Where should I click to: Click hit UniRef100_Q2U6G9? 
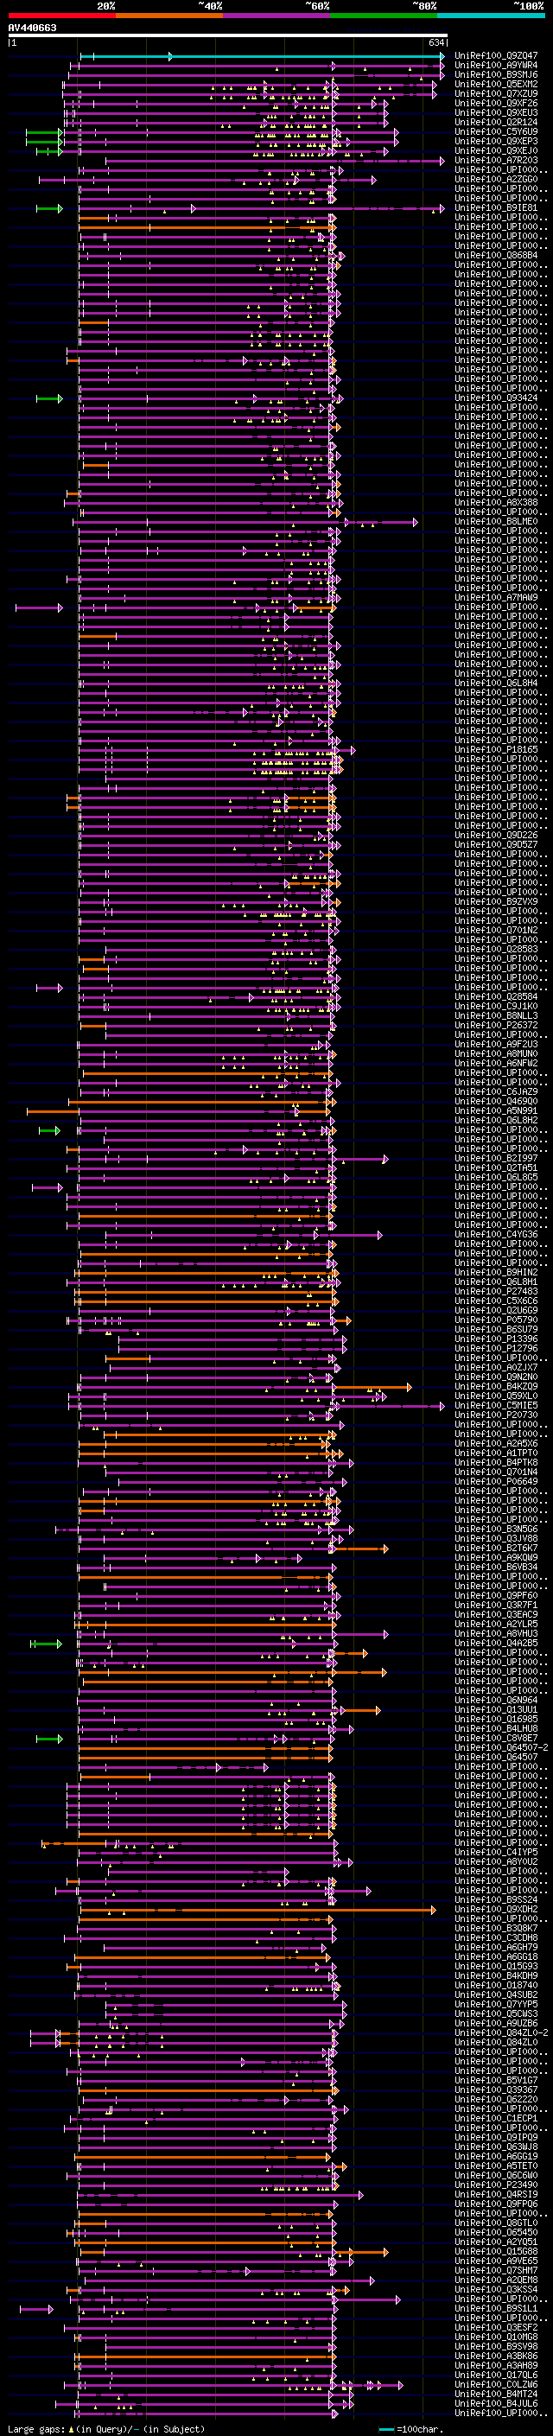point(496,1311)
